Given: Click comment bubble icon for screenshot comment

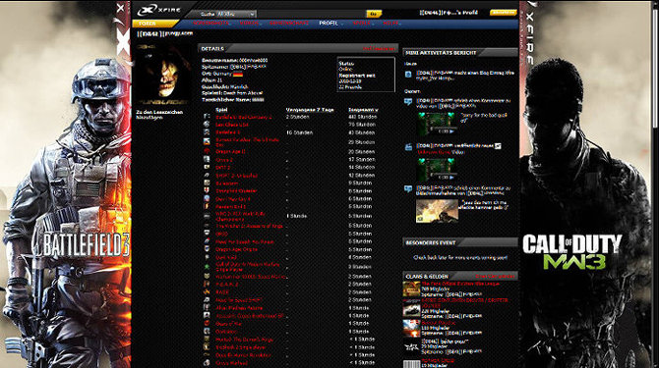Looking at the screenshot, I should (408, 189).
